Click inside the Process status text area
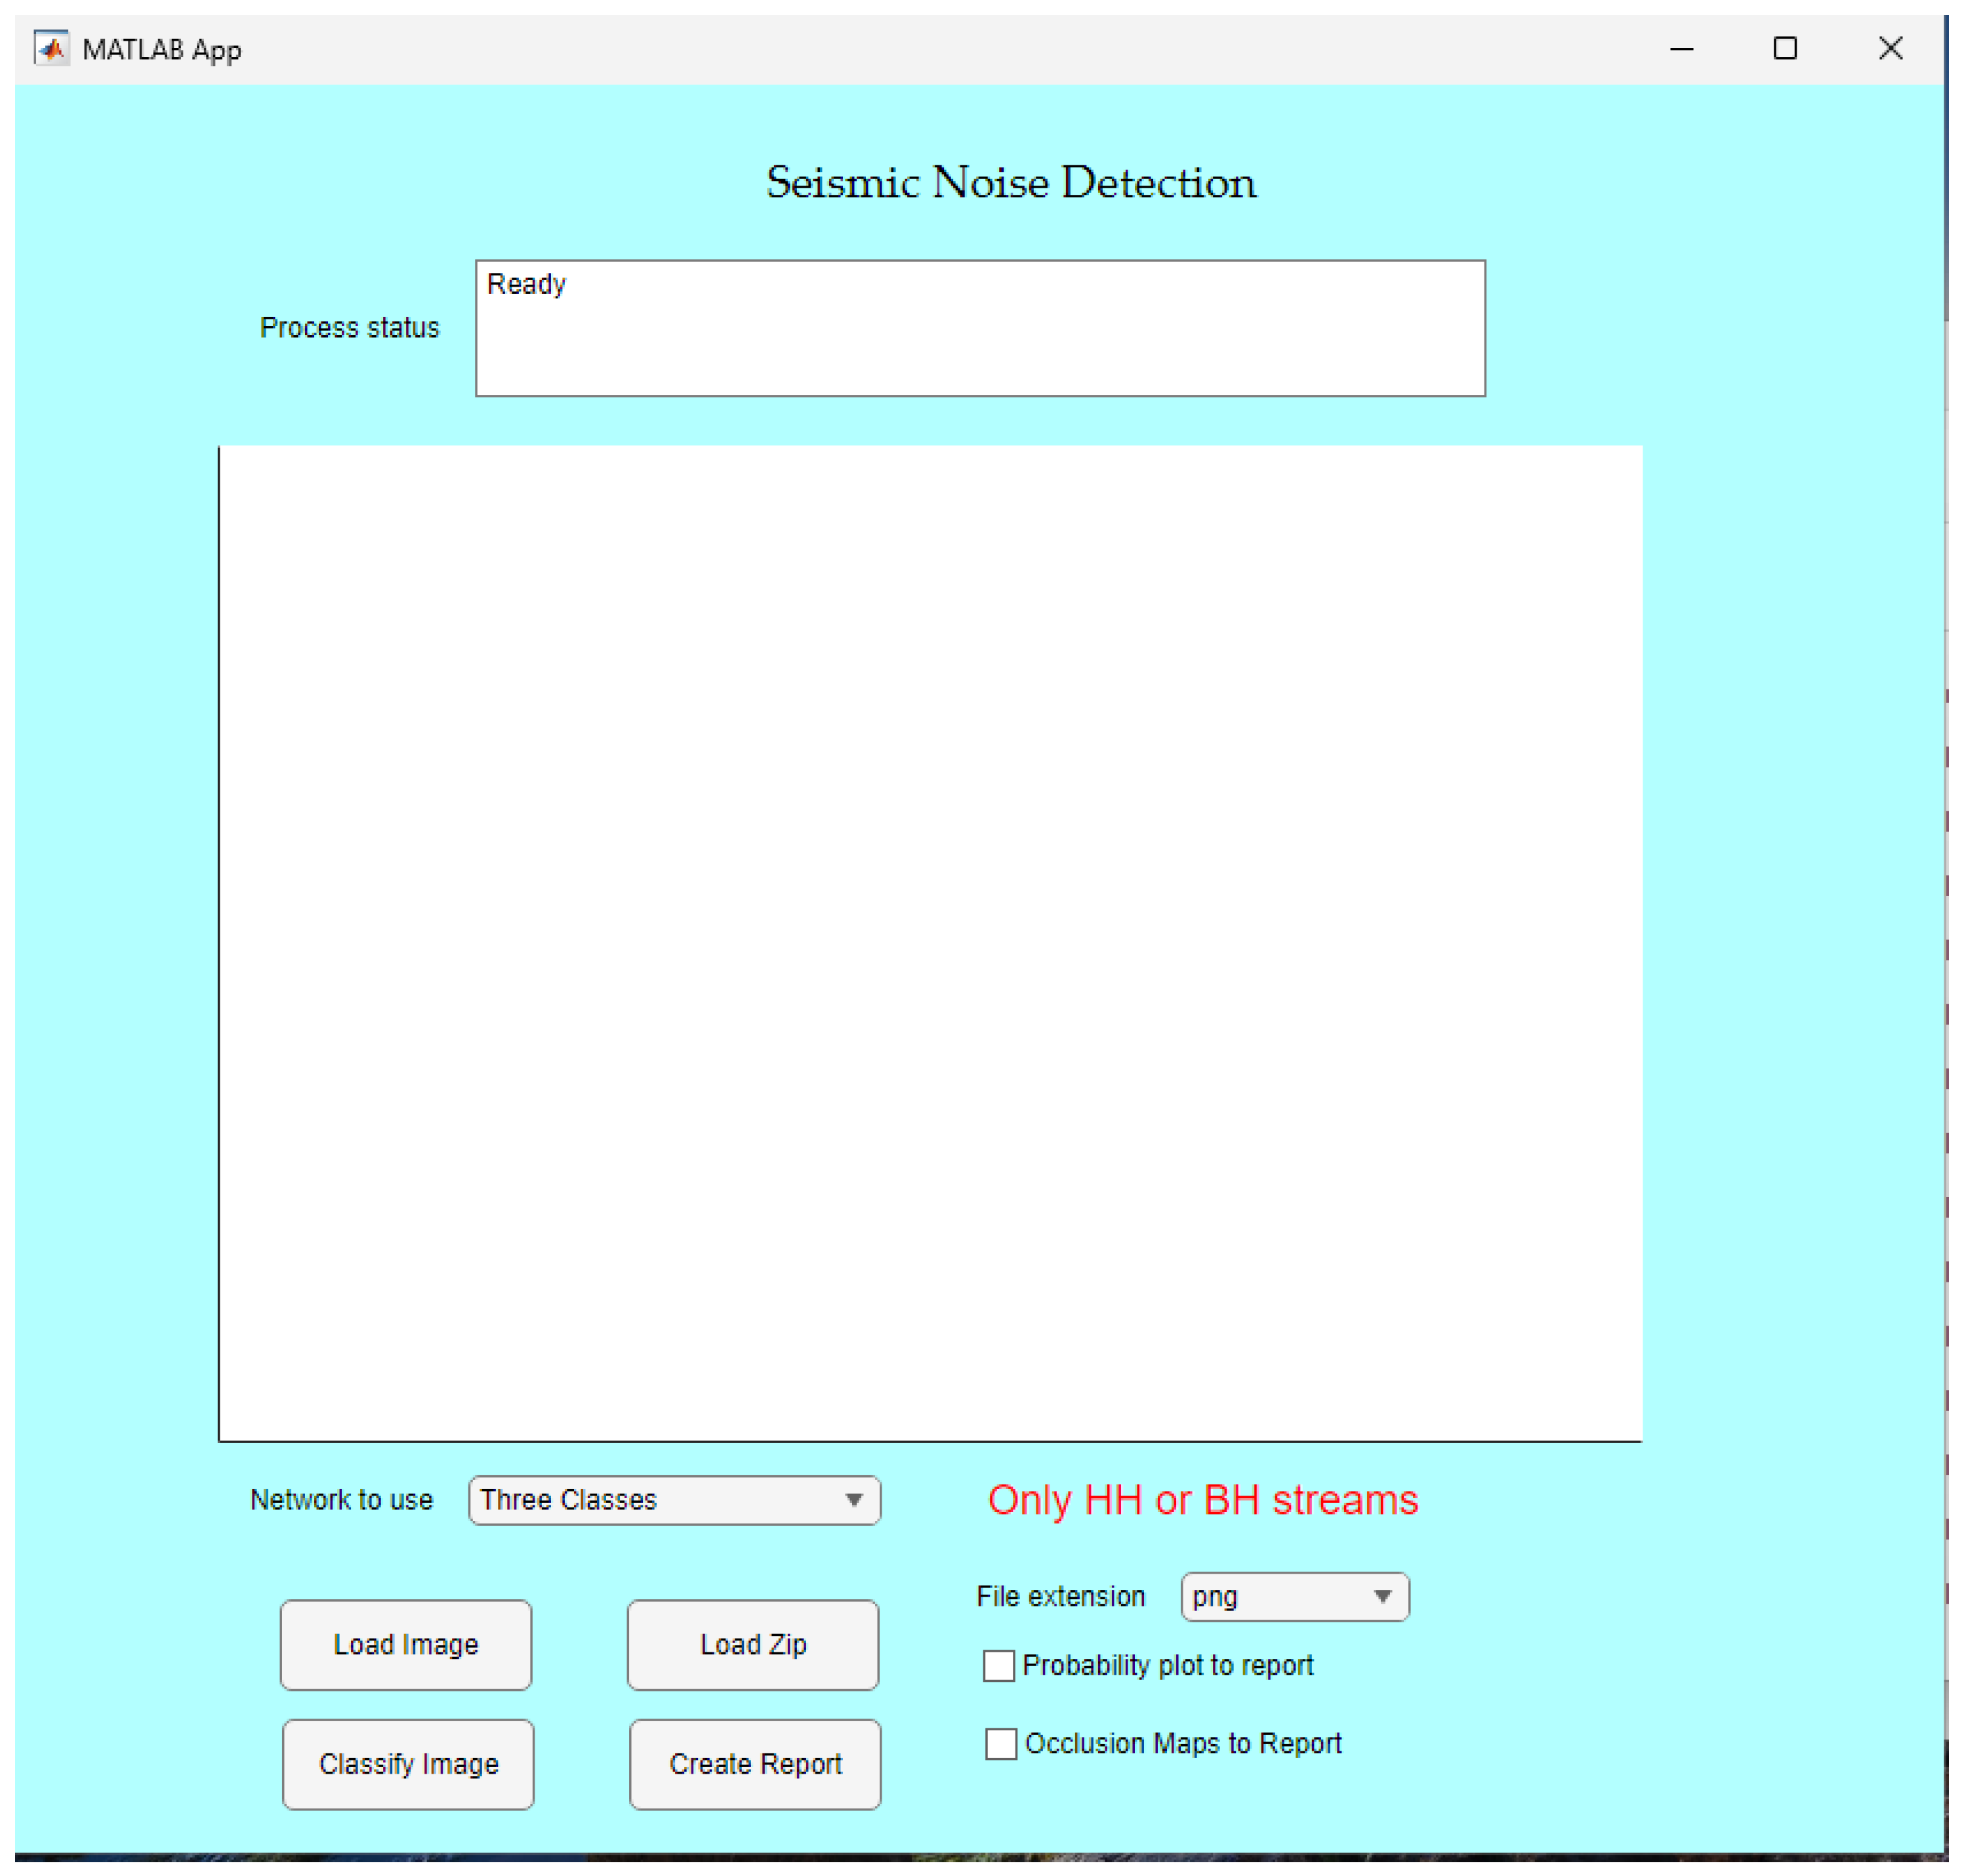Viewport: 1962px width, 1876px height. click(980, 328)
